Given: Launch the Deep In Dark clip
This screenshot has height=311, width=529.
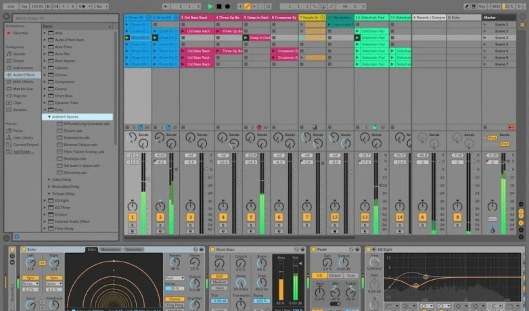Looking at the screenshot, I should click(x=246, y=38).
